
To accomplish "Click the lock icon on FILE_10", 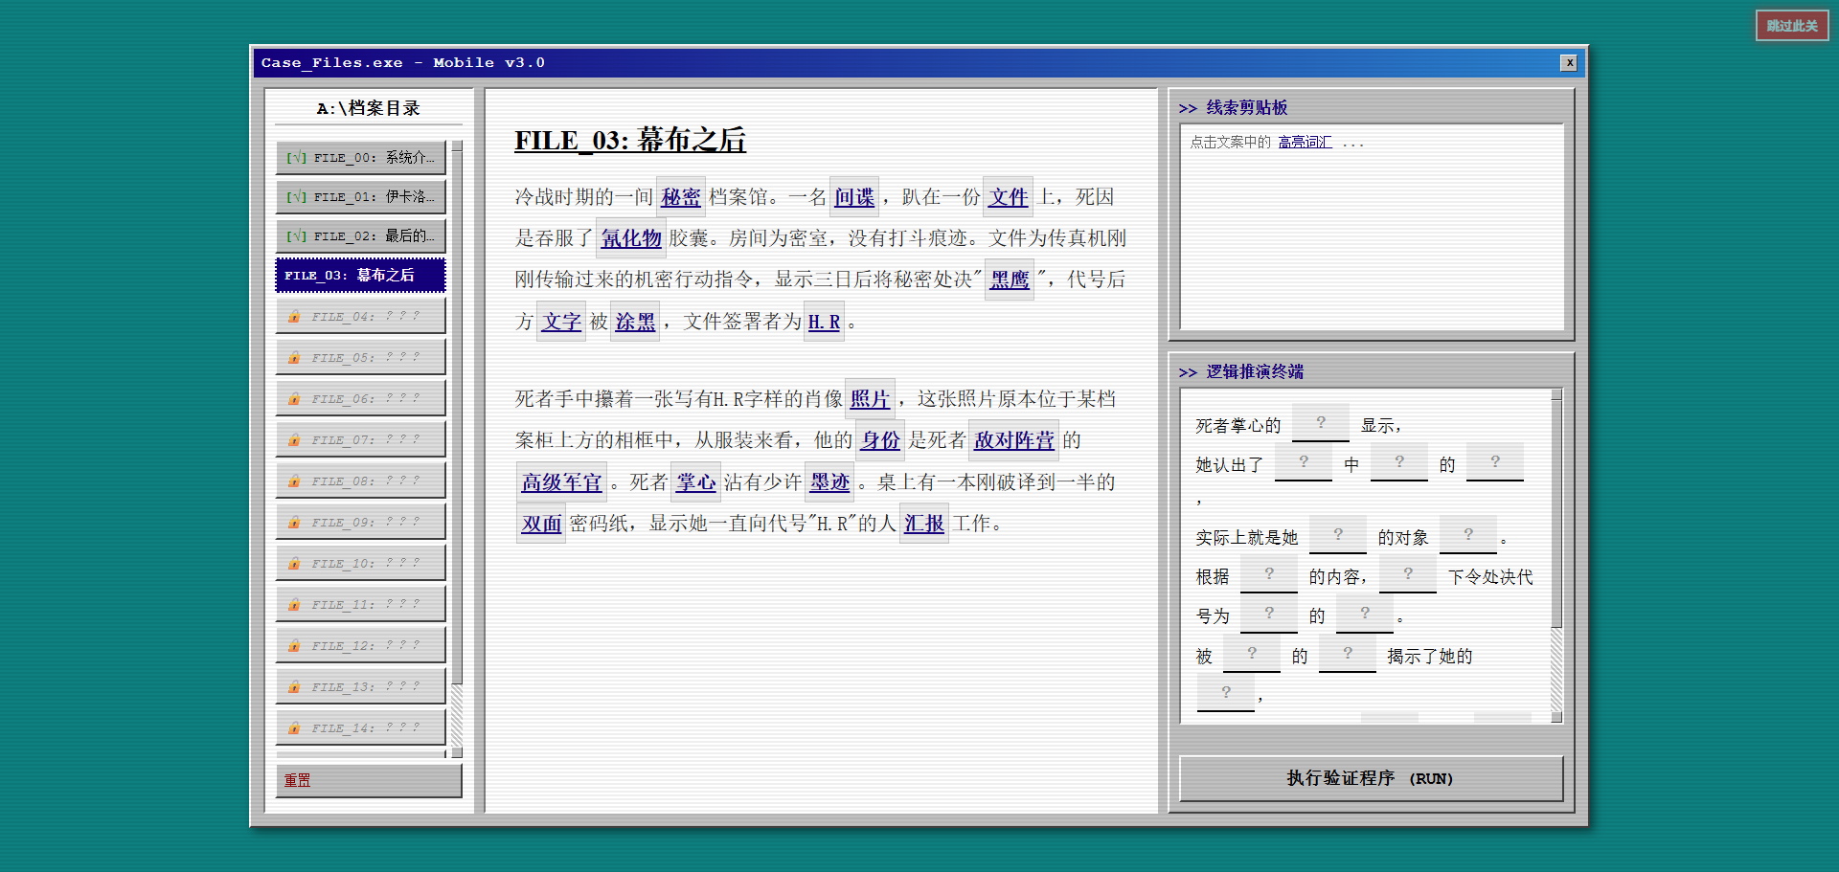I will (294, 563).
